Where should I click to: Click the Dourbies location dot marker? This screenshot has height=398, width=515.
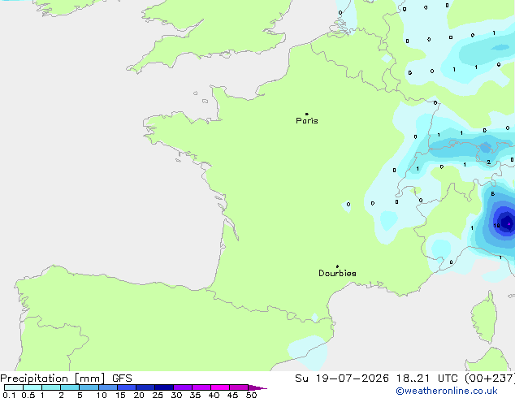point(337,266)
